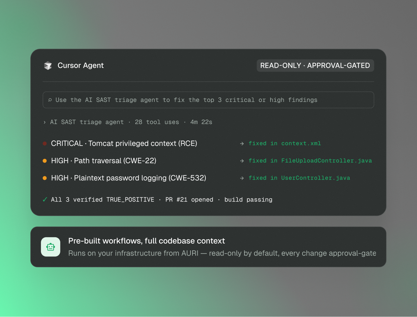Click the build passing status text

click(x=248, y=199)
